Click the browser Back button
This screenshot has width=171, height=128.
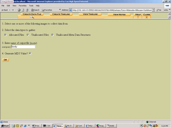5,10
